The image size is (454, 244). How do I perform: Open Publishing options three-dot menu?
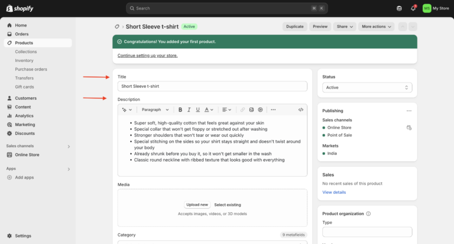(408, 111)
